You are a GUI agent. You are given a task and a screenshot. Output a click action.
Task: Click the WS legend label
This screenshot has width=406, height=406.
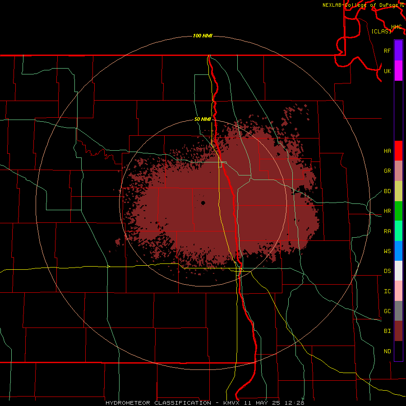(387, 251)
